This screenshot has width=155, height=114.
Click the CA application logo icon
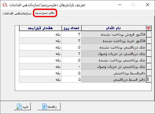tap(5, 5)
